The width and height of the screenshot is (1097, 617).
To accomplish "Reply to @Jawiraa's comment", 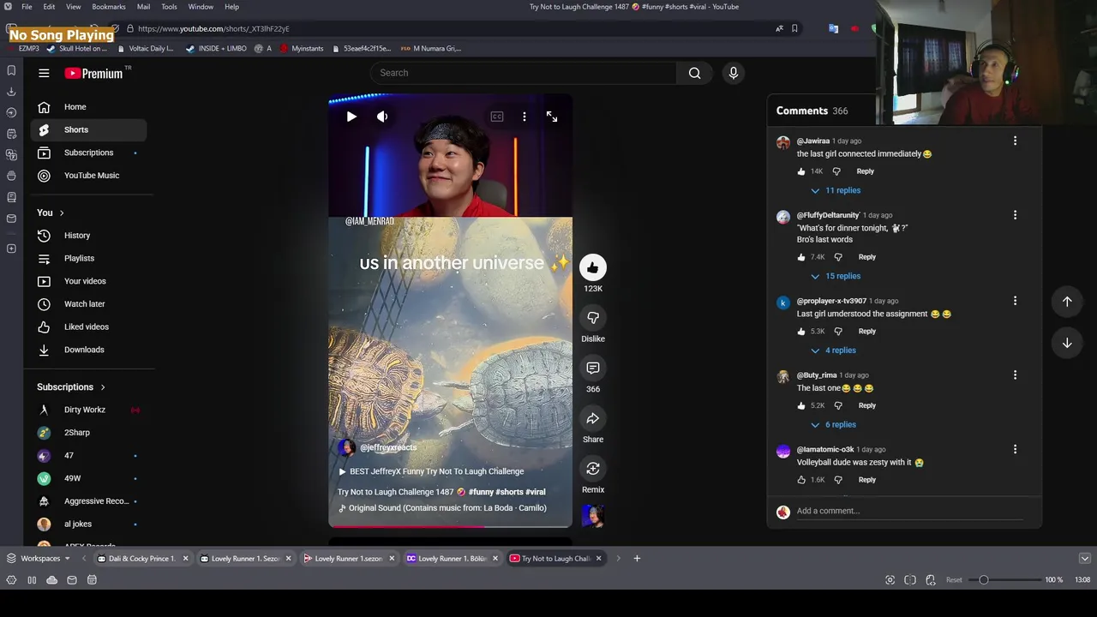I will point(866,171).
